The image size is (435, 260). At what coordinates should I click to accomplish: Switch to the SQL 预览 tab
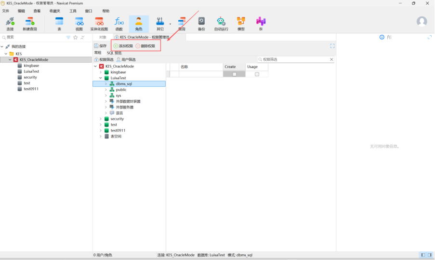[x=114, y=53]
